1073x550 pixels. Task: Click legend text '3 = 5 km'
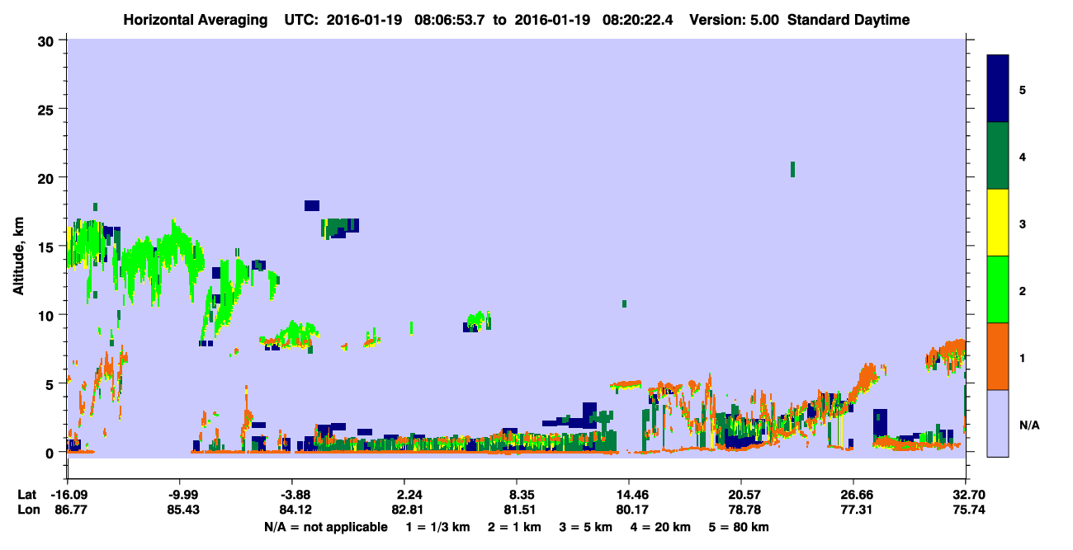click(587, 527)
